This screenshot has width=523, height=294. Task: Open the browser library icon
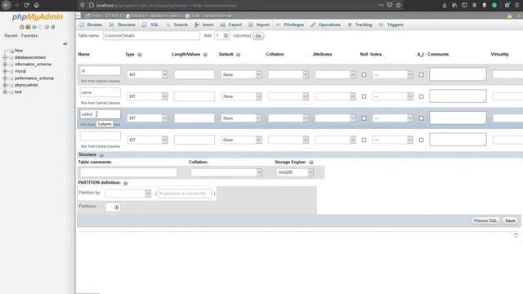point(454,5)
